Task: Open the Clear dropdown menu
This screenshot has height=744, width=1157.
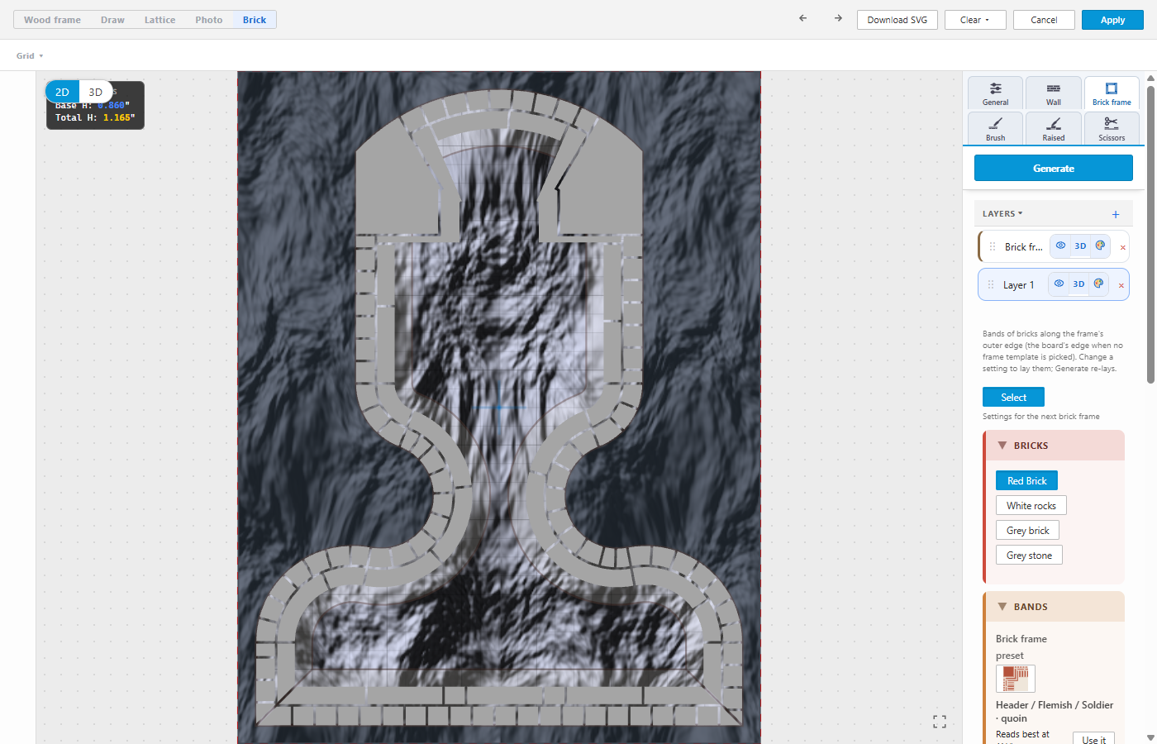Action: click(x=975, y=20)
